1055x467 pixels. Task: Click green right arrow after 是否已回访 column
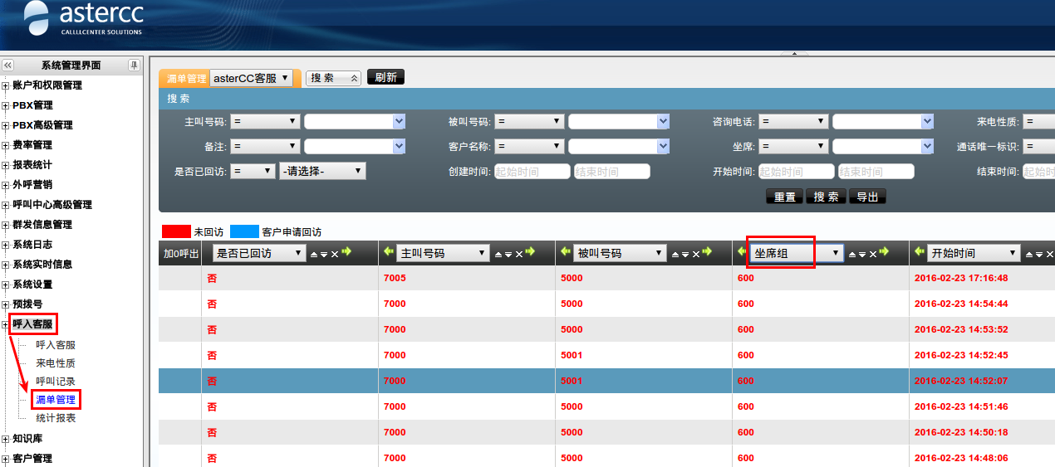[x=346, y=252]
